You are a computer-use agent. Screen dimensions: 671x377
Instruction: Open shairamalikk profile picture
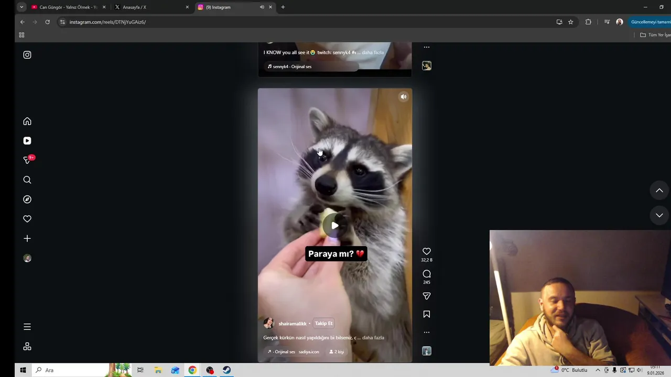click(x=269, y=323)
